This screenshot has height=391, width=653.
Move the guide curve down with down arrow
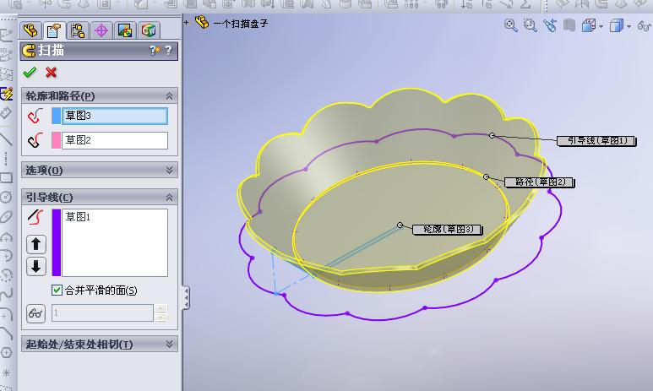point(35,266)
